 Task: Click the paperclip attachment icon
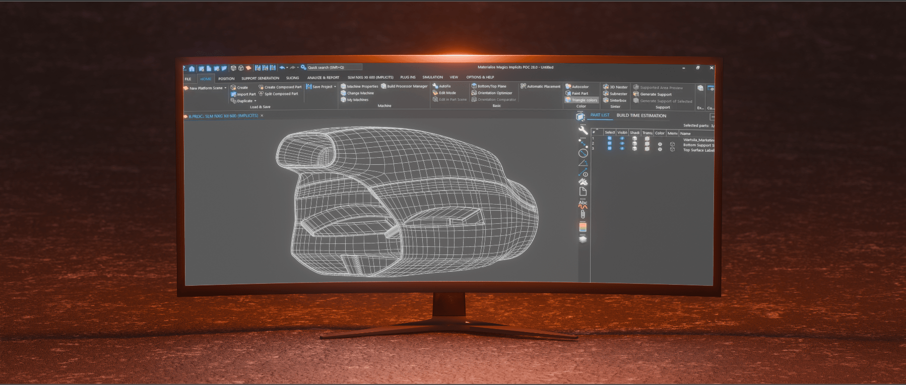583,215
